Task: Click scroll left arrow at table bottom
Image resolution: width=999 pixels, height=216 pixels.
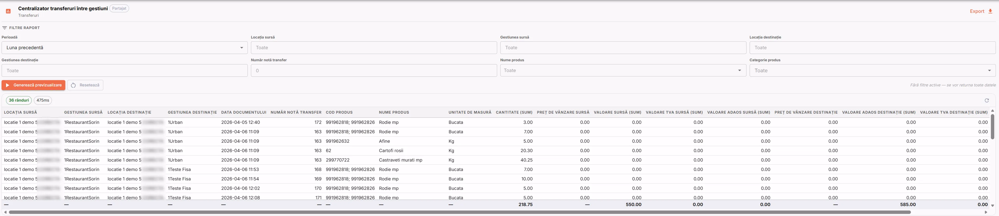Action: [x=5, y=212]
